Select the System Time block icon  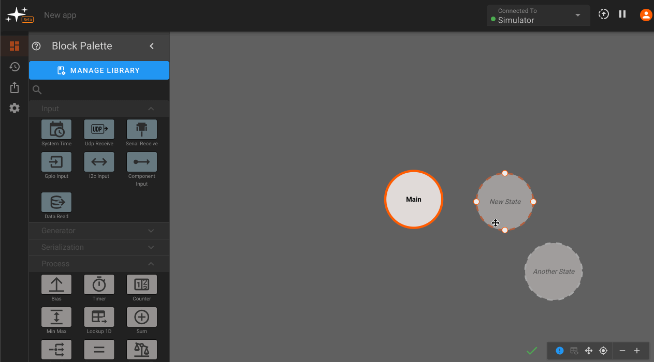pos(56,129)
